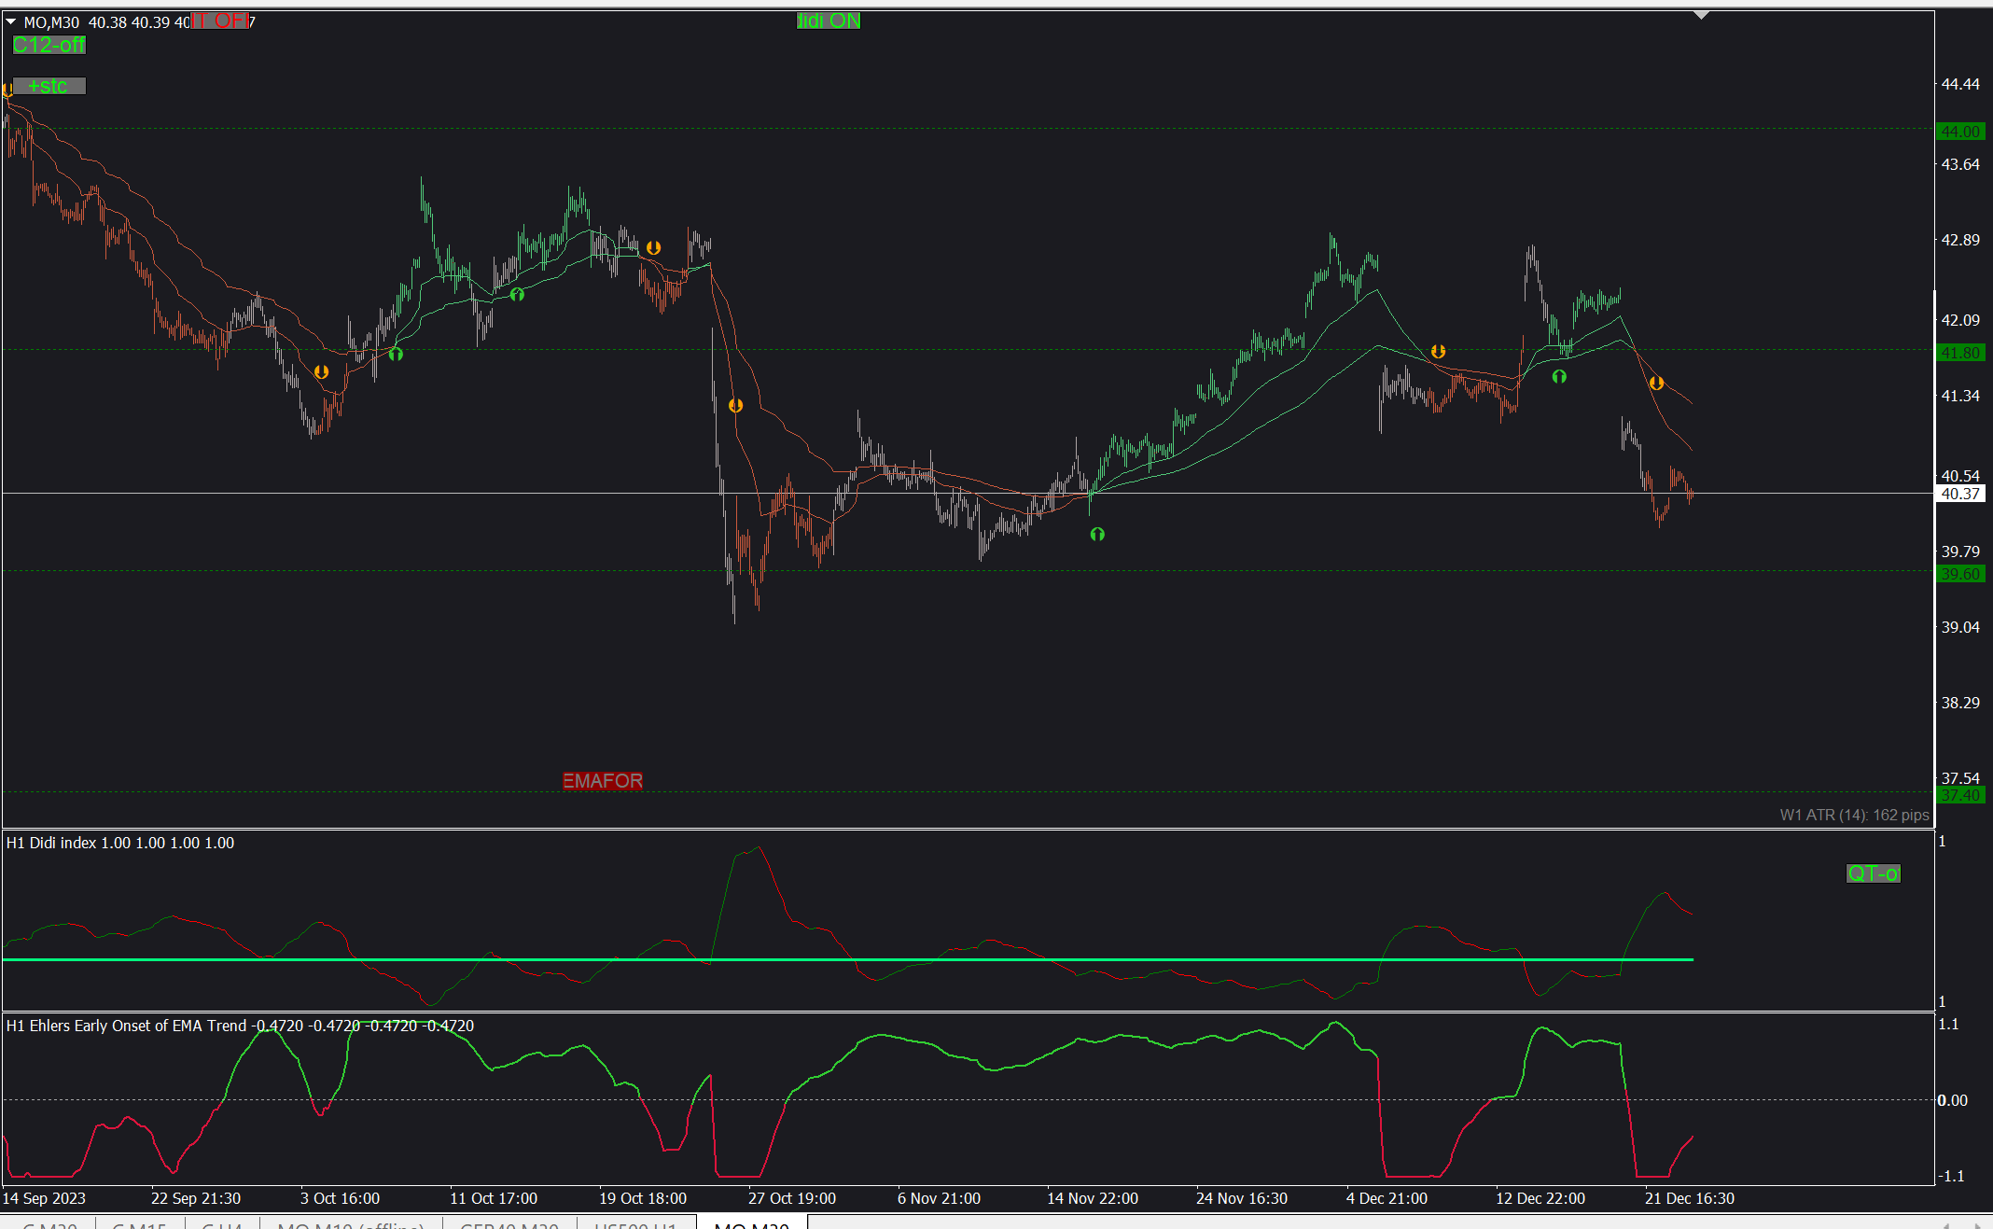This screenshot has width=1993, height=1229.
Task: Click the orange down-arrow signal near 21 Dec
Action: click(x=1656, y=383)
